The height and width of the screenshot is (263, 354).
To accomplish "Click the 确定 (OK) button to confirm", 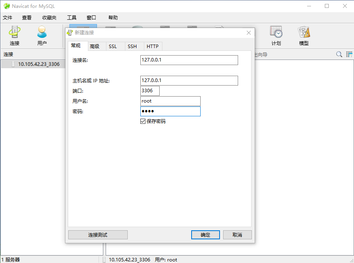I will pyautogui.click(x=205, y=235).
